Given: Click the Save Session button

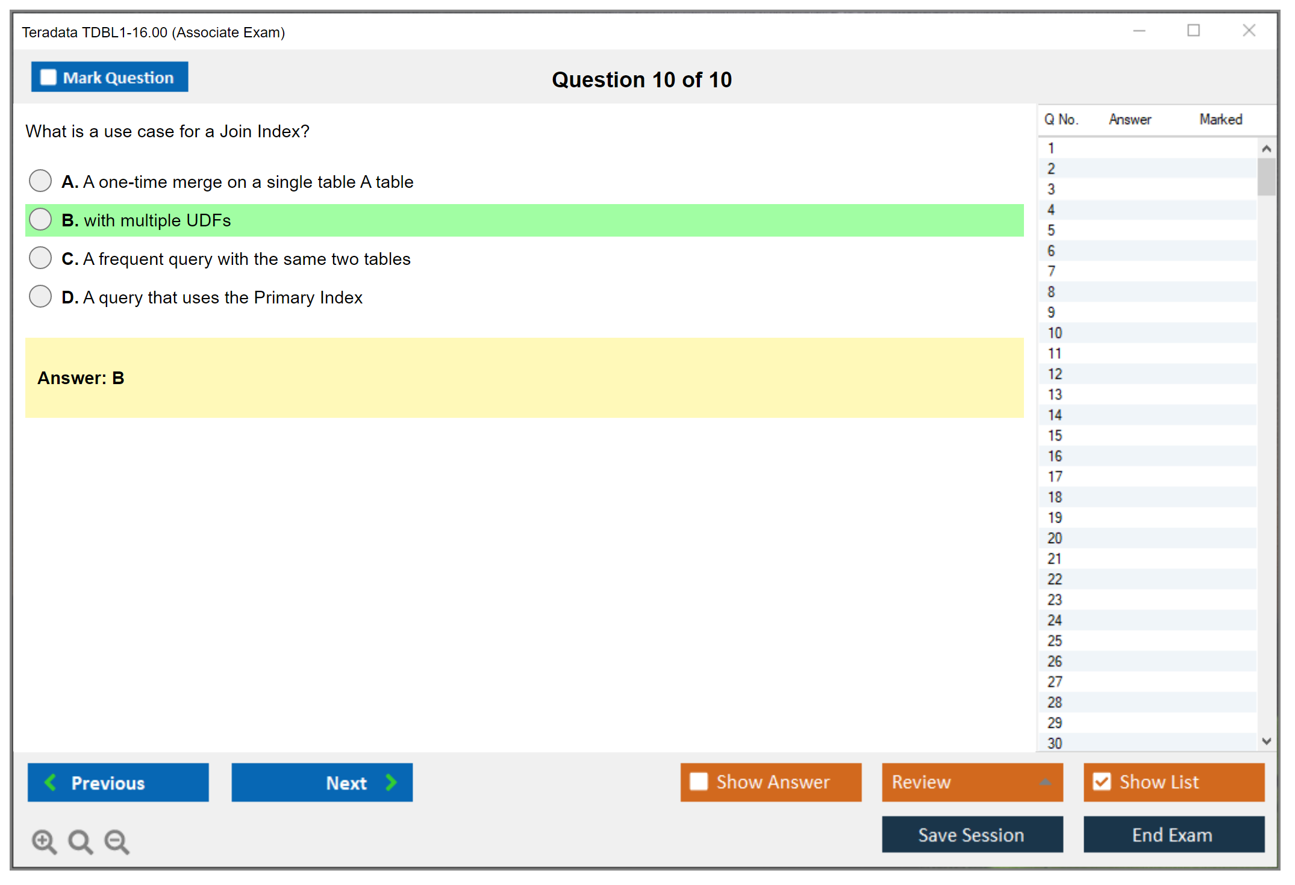Looking at the screenshot, I should tap(972, 834).
